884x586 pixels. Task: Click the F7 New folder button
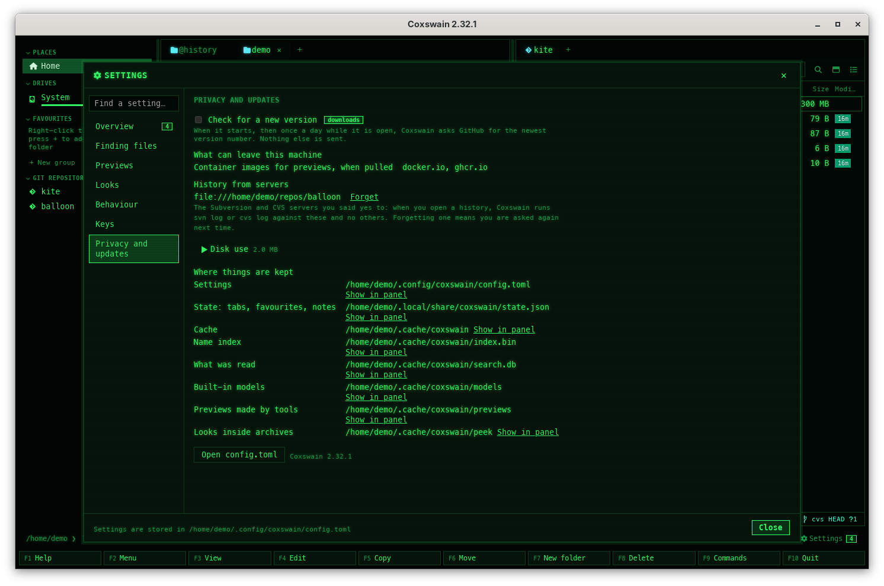(x=569, y=558)
